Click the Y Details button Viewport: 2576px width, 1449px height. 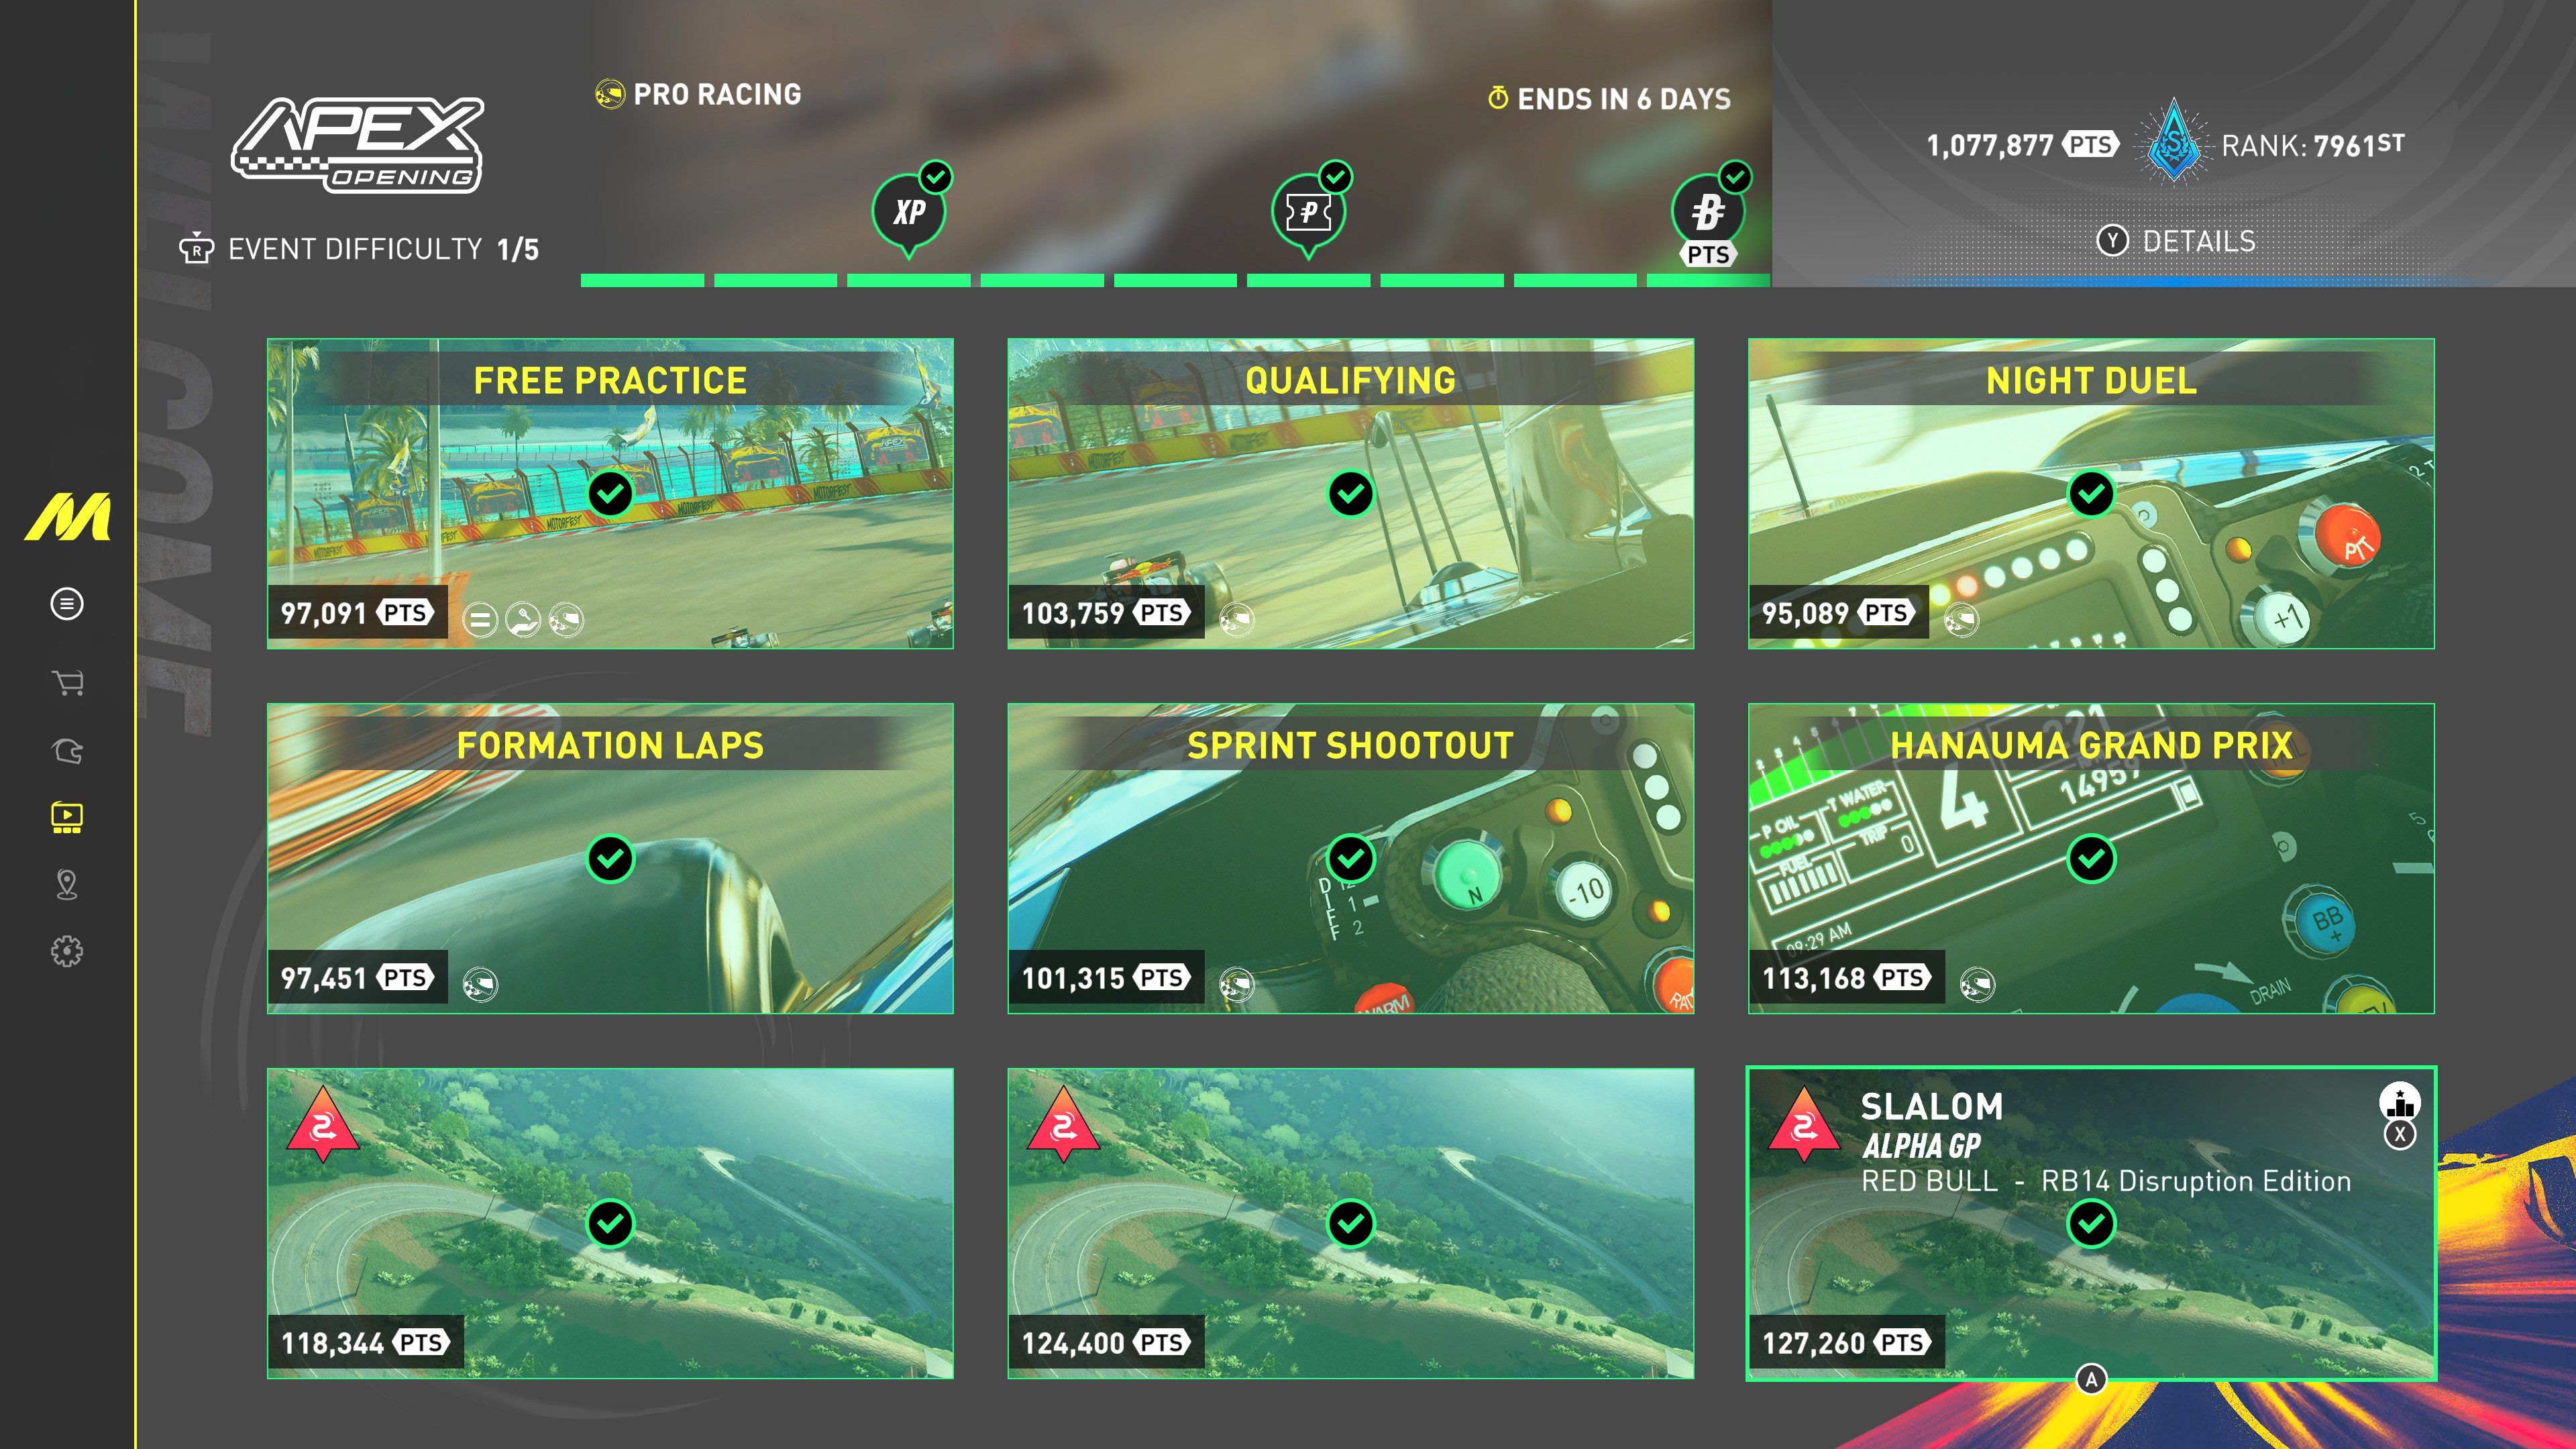tap(2176, 241)
